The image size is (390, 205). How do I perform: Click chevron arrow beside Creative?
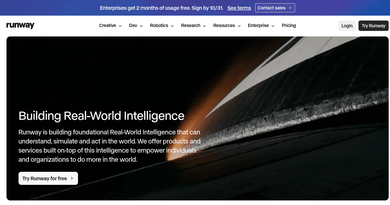[120, 26]
